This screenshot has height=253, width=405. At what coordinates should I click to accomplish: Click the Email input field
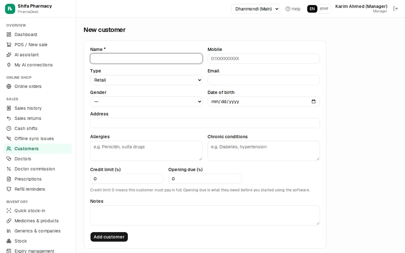coord(264,80)
